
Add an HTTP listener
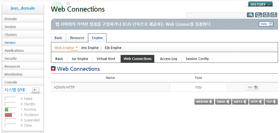257,102
